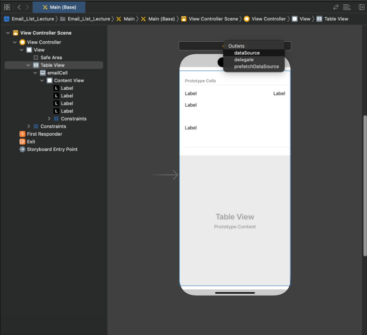The image size is (367, 335).
Task: Go back with the left chevron
Action: (19, 7)
